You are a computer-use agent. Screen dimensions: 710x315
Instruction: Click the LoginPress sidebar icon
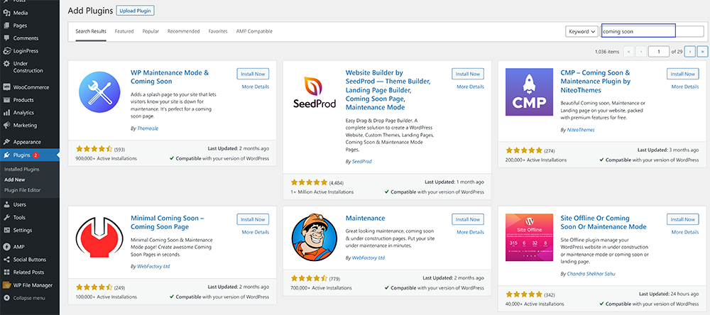(6, 51)
